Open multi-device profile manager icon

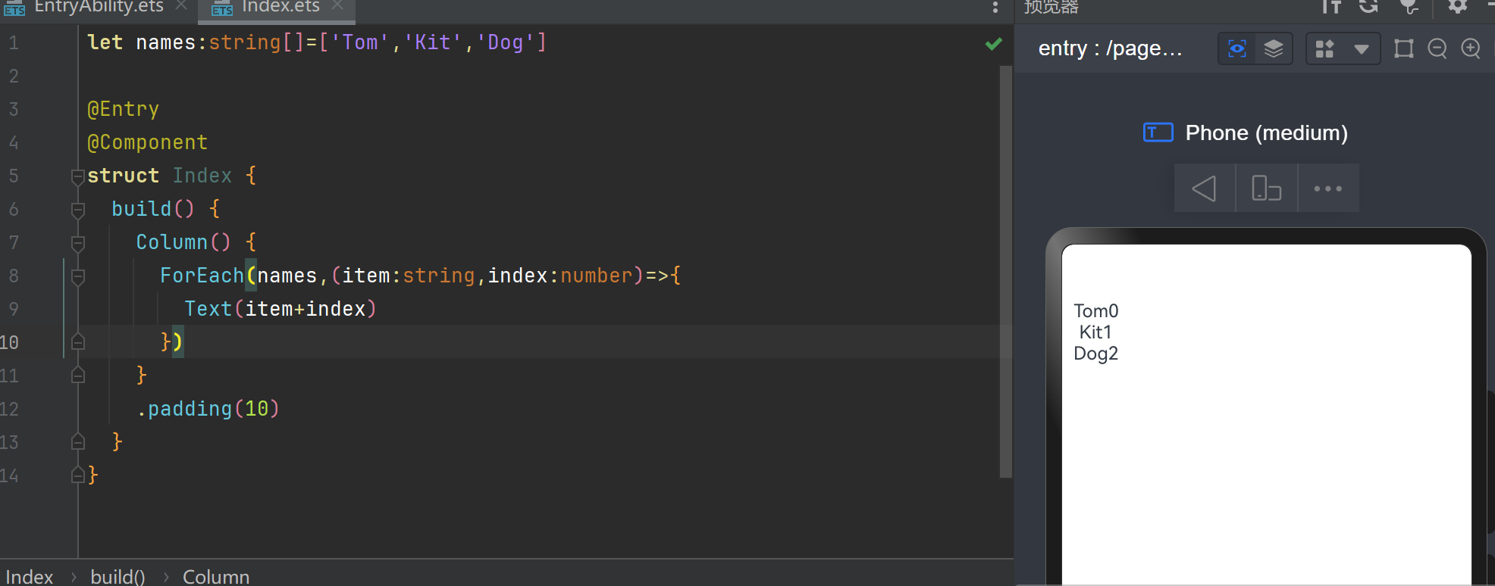(x=1324, y=49)
